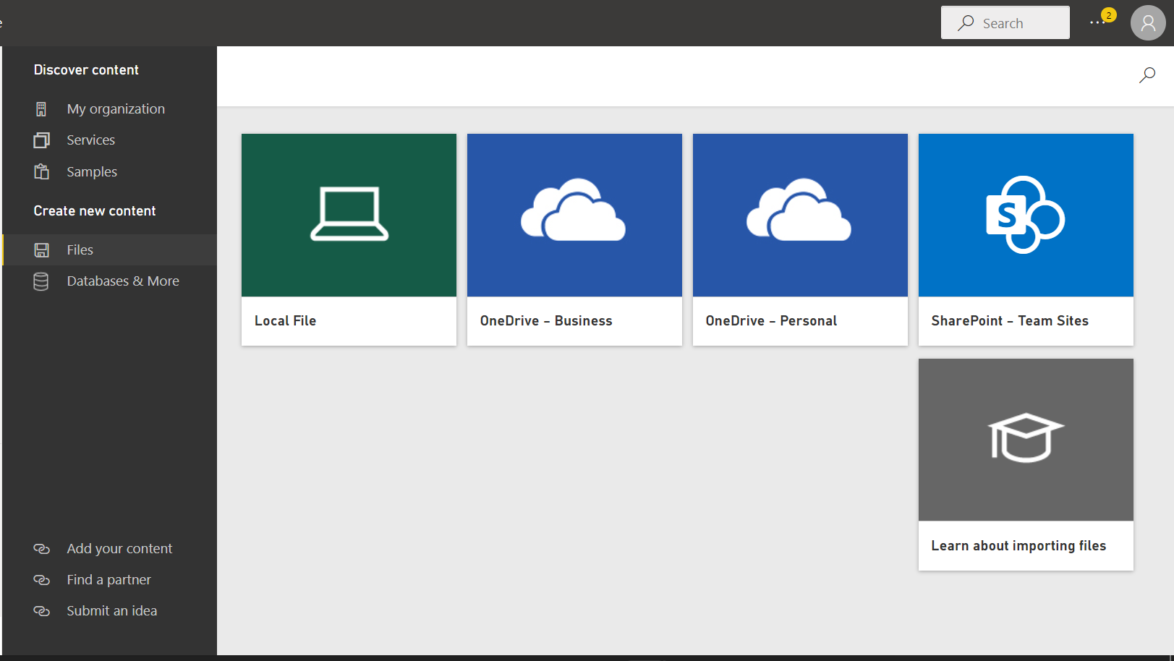Follow the Find a partner link
Image resolution: width=1174 pixels, height=661 pixels.
[x=109, y=580]
